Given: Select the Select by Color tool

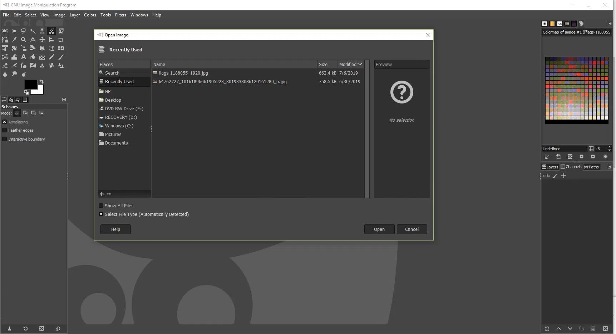Looking at the screenshot, I should (42, 31).
